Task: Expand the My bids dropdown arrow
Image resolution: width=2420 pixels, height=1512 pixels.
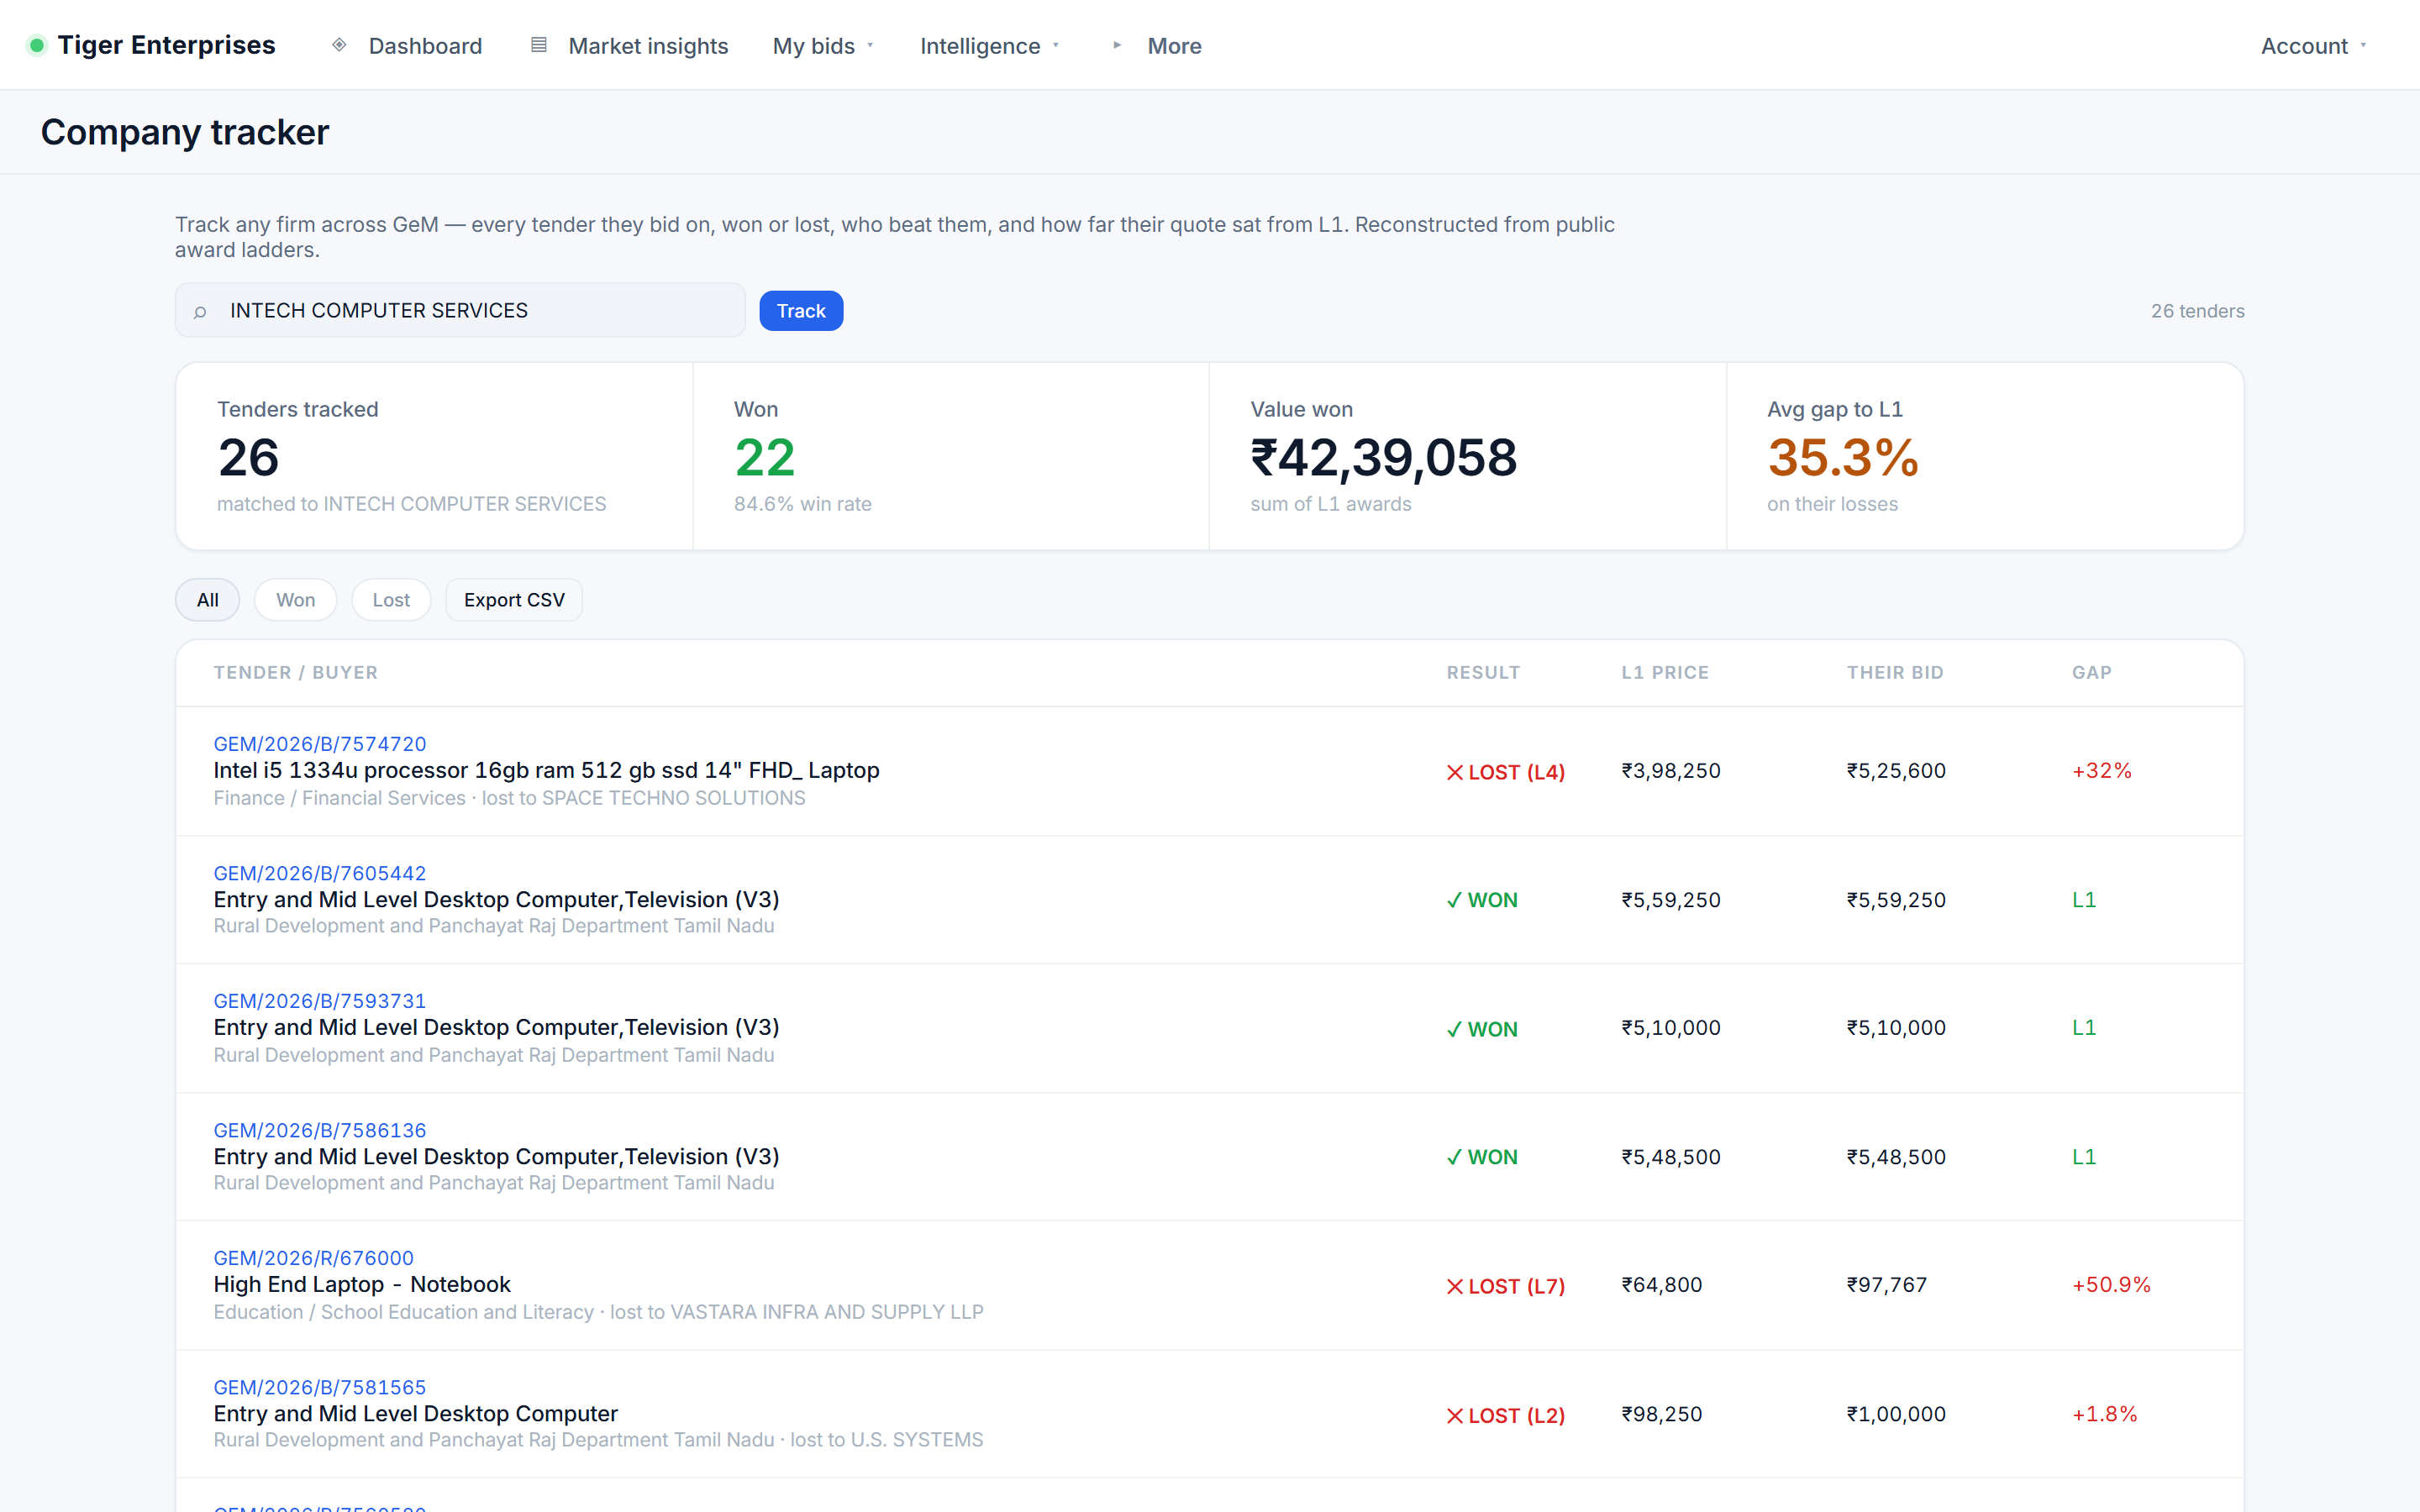Action: pos(870,46)
